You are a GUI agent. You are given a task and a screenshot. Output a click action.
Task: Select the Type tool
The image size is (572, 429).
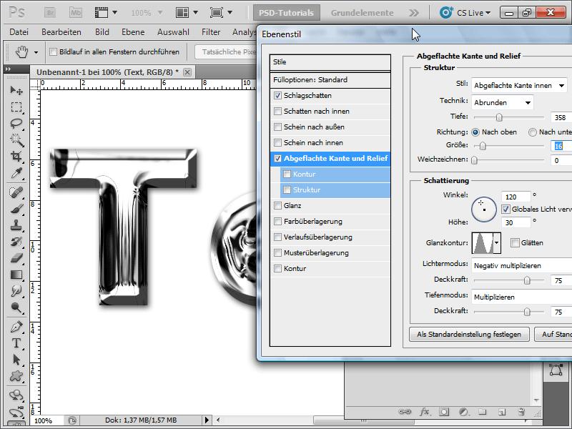(x=16, y=343)
